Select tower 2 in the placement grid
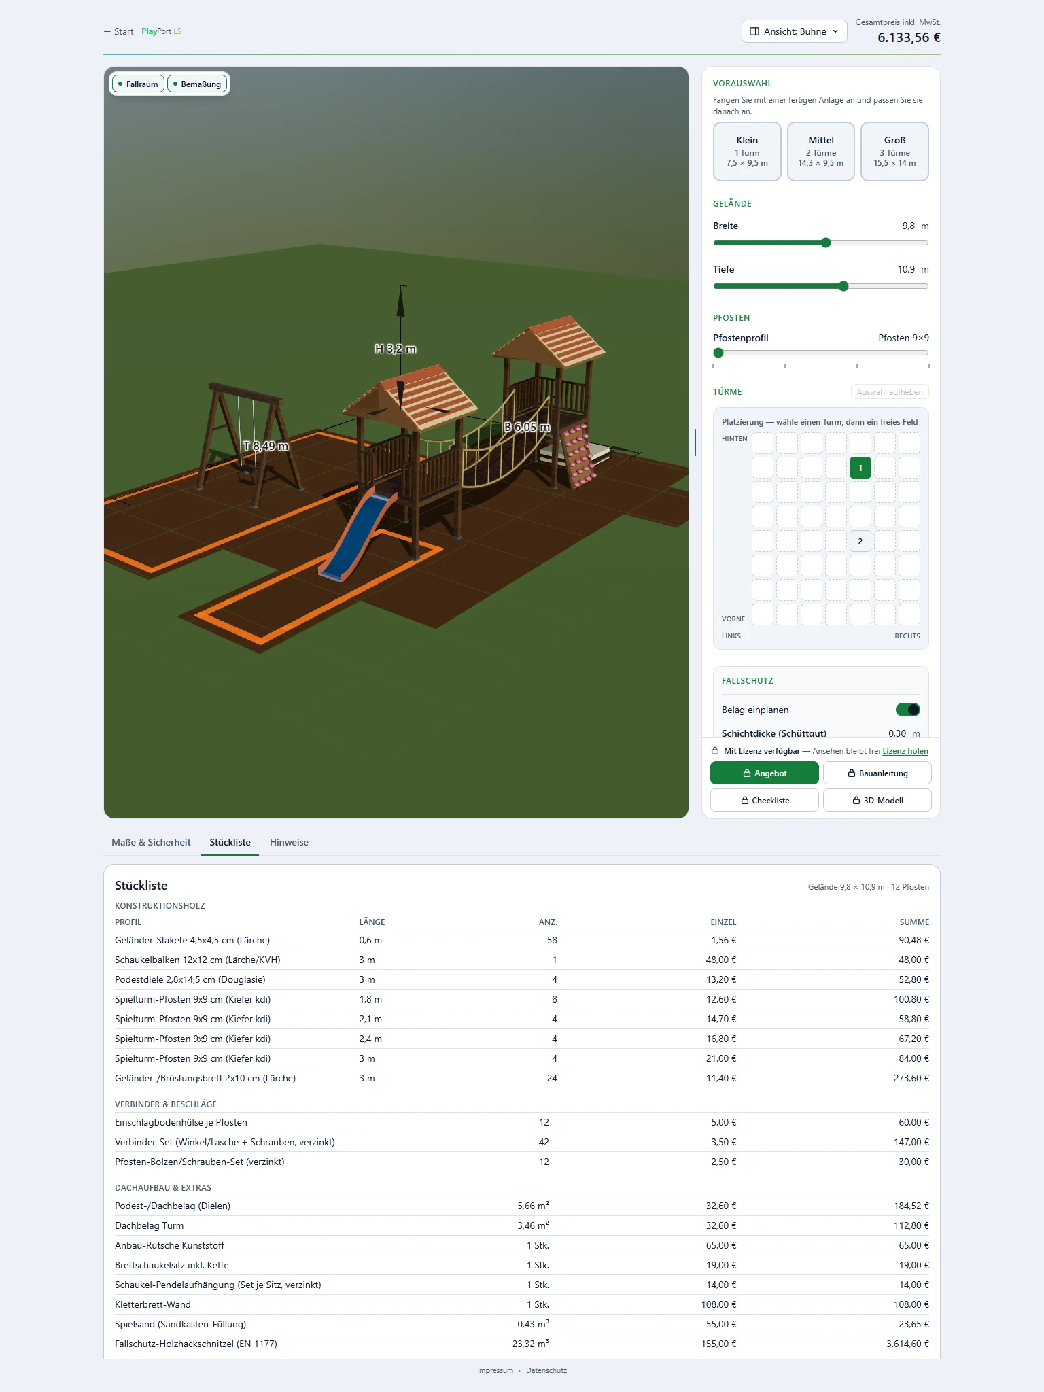Viewport: 1044px width, 1392px height. coord(860,541)
